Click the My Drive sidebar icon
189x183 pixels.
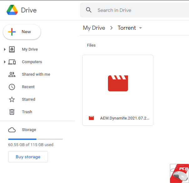pyautogui.click(x=12, y=49)
